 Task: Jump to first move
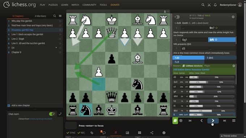(x=190, y=121)
